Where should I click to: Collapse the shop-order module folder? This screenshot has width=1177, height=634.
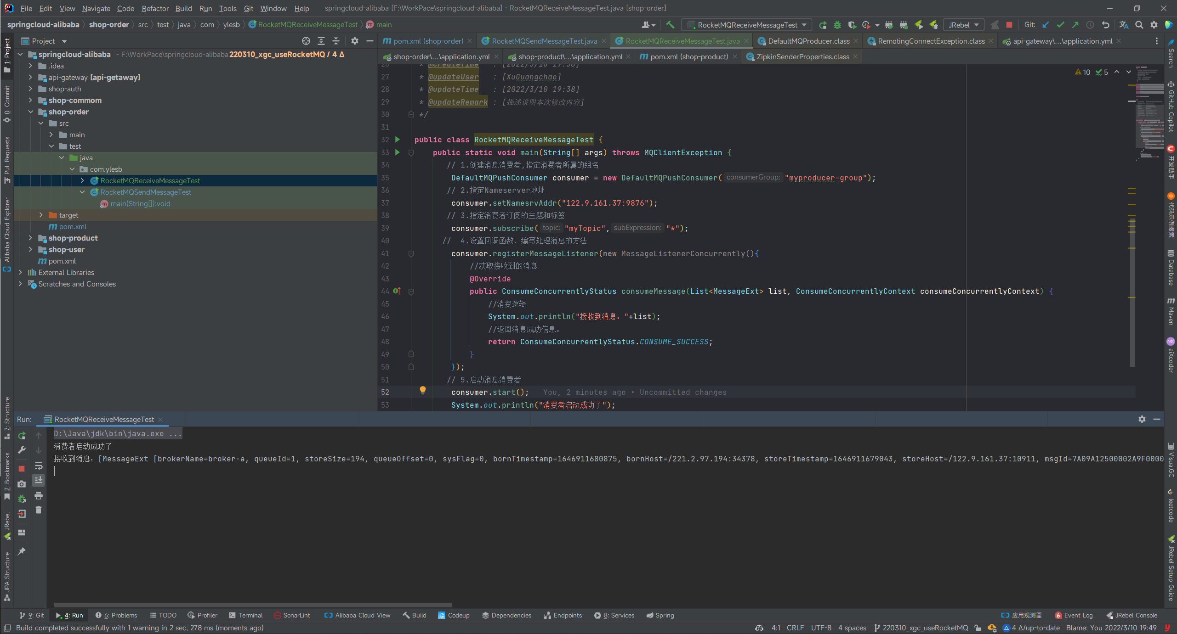click(30, 112)
